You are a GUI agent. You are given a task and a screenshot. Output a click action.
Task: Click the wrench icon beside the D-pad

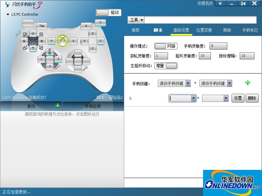pos(18,33)
